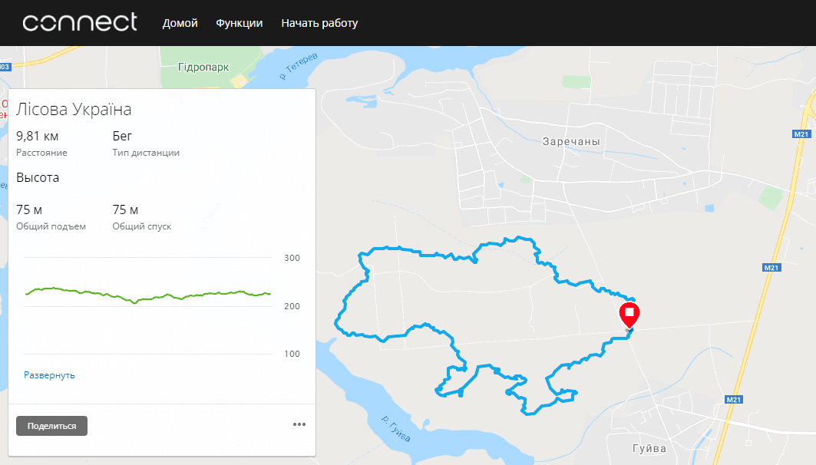816x465 pixels.
Task: Open the Функции menu item
Action: [x=240, y=23]
